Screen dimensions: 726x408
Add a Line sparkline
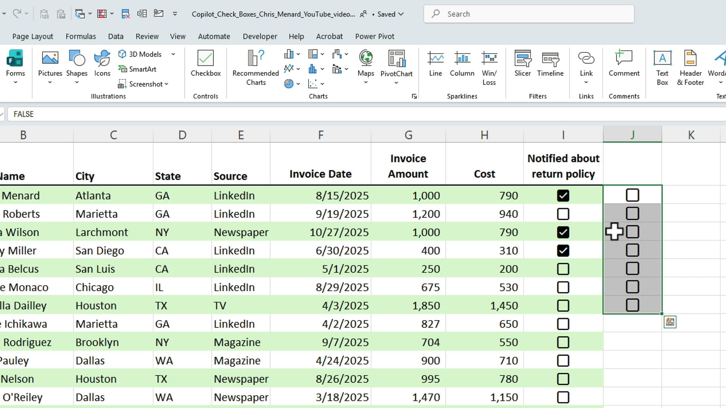[436, 63]
